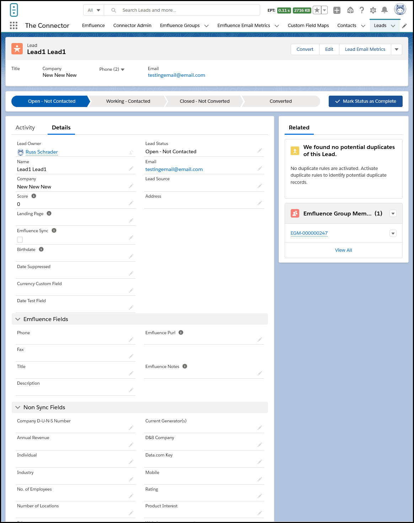This screenshot has height=523, width=414.
Task: Open the user profile avatar
Action: pos(400,9)
